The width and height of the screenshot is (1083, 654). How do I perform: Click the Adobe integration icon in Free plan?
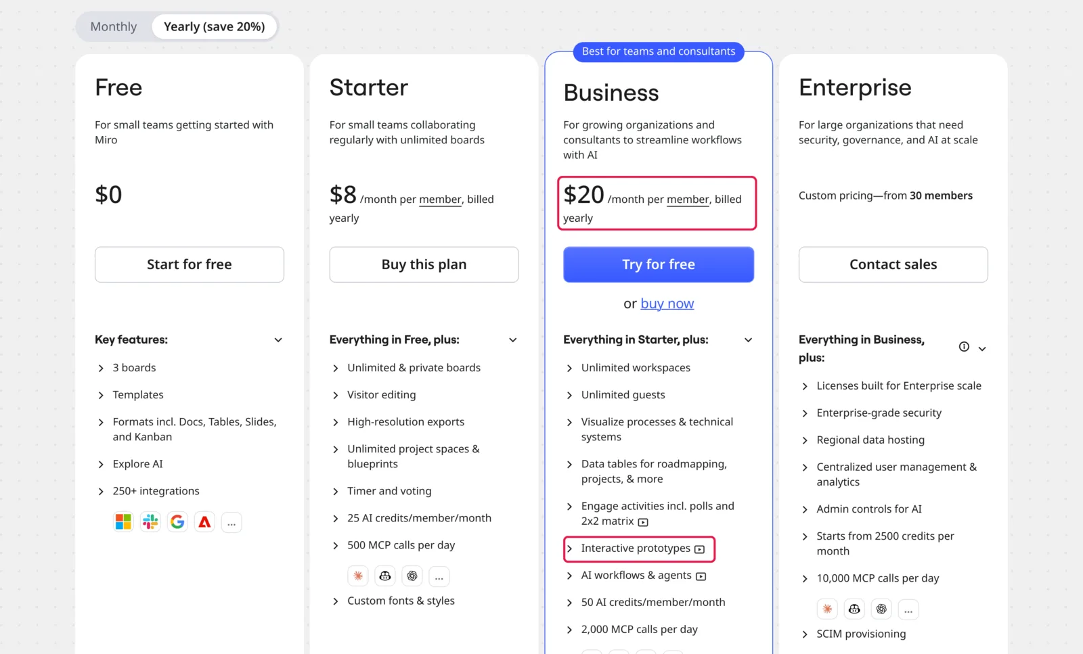tap(204, 522)
